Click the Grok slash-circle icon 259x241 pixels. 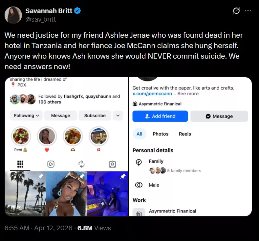[x=236, y=11]
